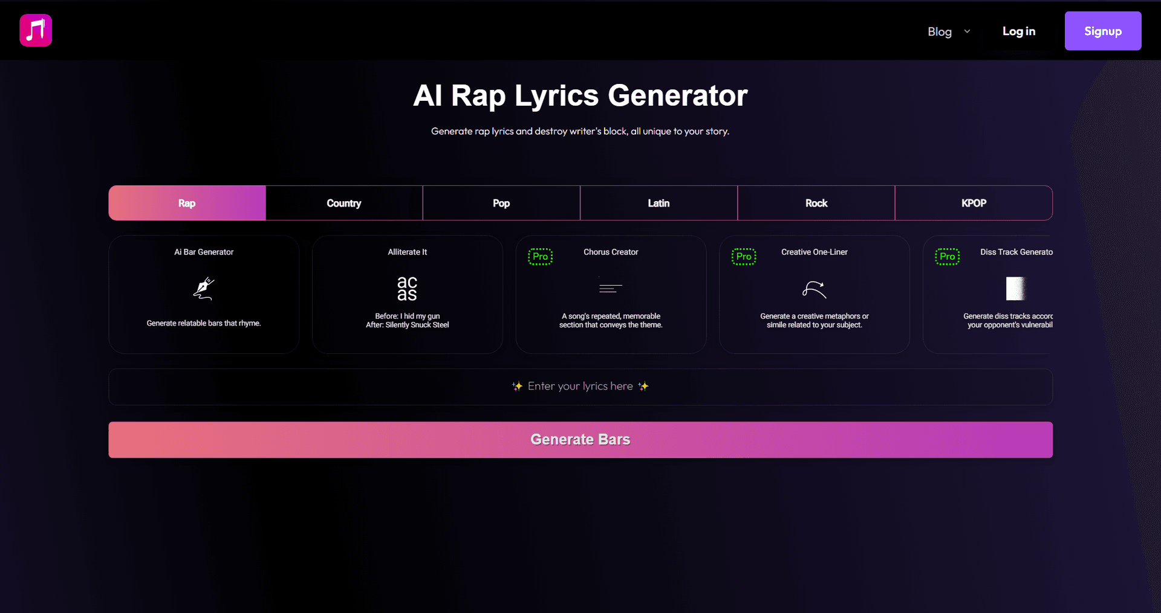Image resolution: width=1161 pixels, height=613 pixels.
Task: Click the curved arrow icon on Creative One-Liner
Action: (x=814, y=289)
